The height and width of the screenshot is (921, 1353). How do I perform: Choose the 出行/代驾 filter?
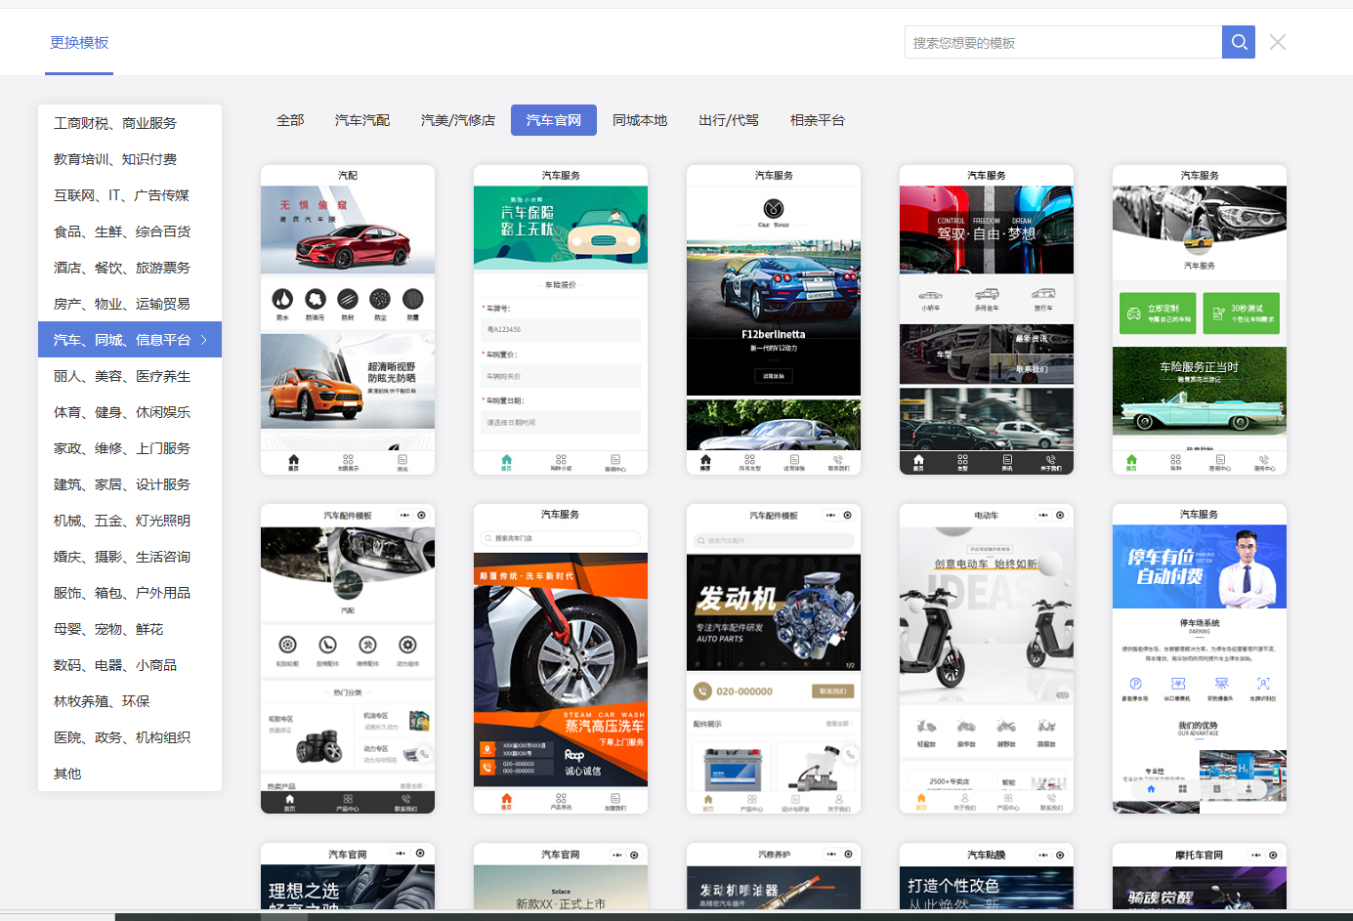729,120
